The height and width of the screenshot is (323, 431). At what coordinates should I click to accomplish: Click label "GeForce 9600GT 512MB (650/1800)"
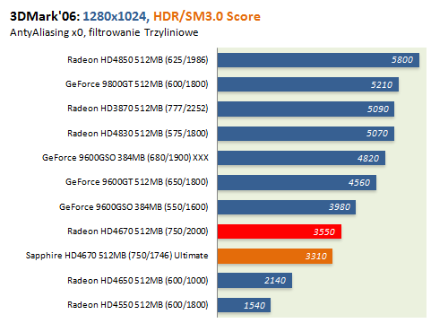pyautogui.click(x=137, y=182)
